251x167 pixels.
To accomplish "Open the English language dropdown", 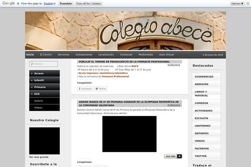I will click(50, 3).
